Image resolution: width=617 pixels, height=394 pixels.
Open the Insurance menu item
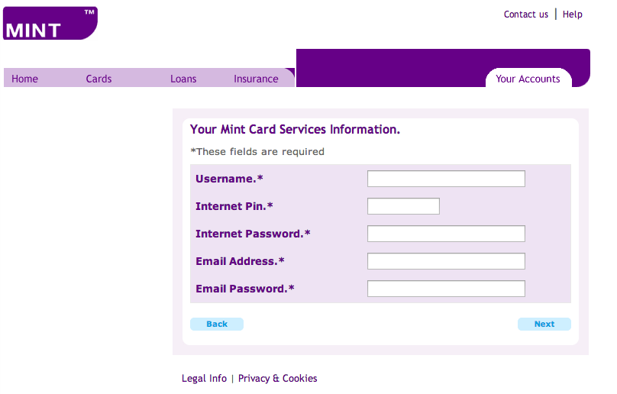point(256,79)
